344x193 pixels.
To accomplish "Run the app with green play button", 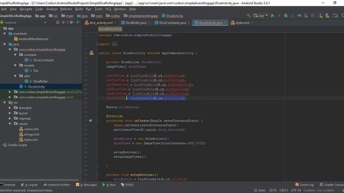I will click(x=273, y=16).
